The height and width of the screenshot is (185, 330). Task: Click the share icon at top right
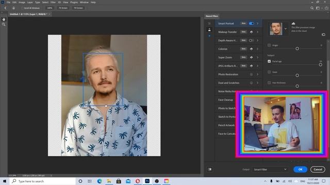(326, 8)
